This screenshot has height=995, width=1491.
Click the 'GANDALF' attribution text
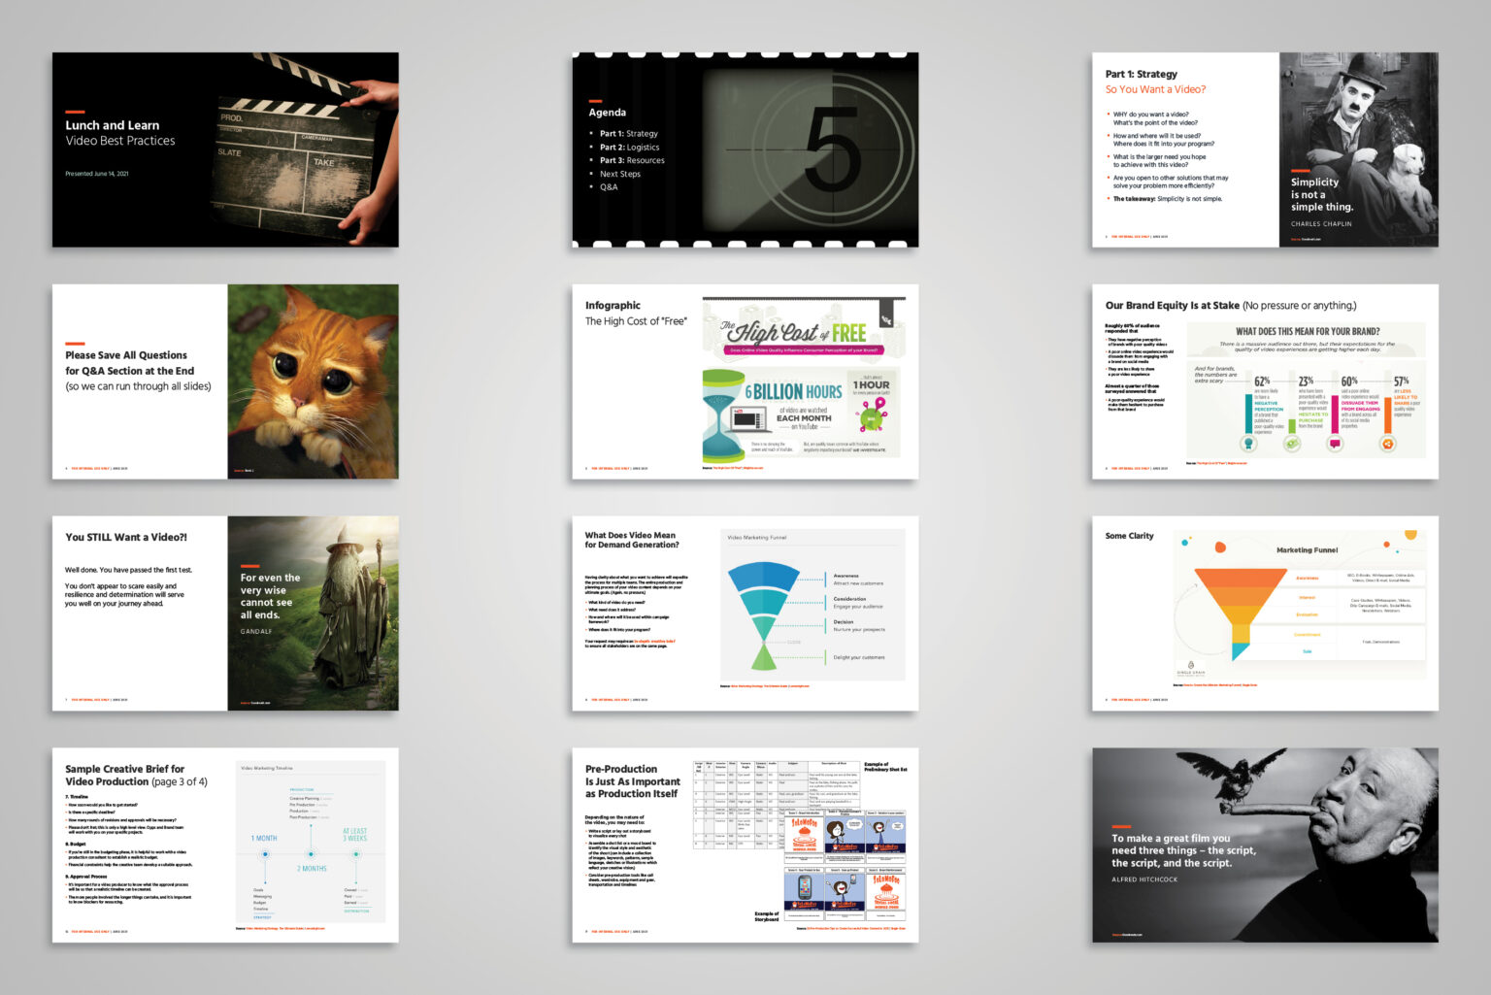pos(256,632)
